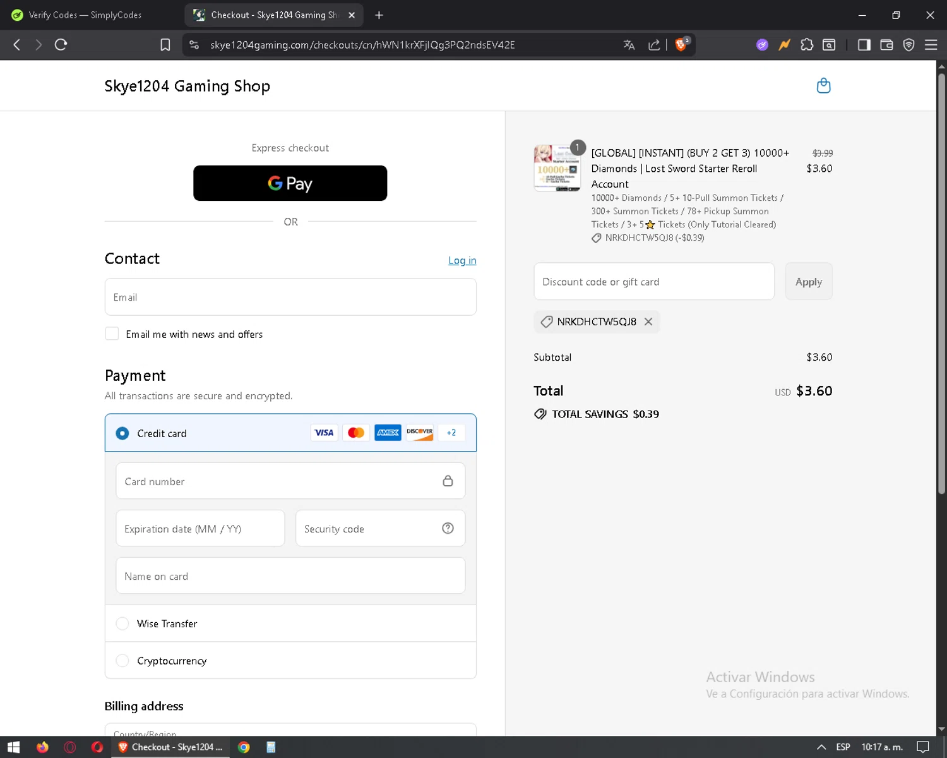The height and width of the screenshot is (758, 947).
Task: Click the Opera icon in taskbar
Action: pyautogui.click(x=97, y=747)
